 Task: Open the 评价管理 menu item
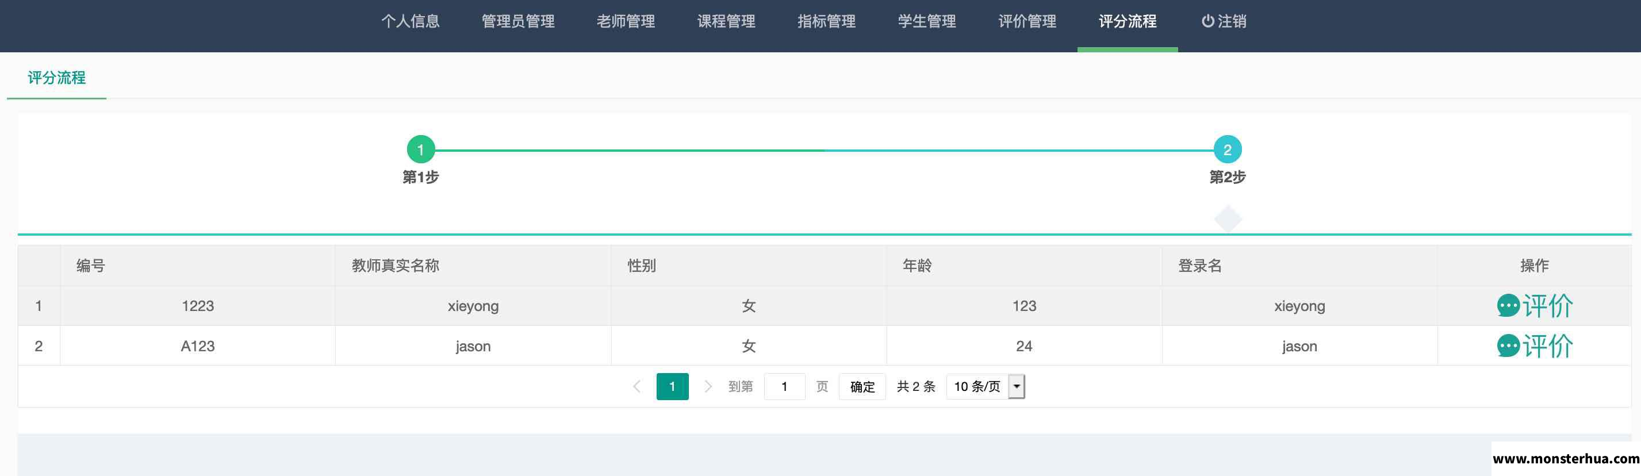(x=1027, y=22)
